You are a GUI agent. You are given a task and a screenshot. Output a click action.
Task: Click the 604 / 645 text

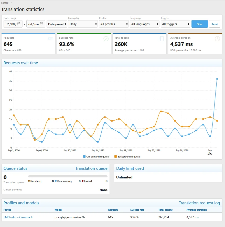(65, 50)
